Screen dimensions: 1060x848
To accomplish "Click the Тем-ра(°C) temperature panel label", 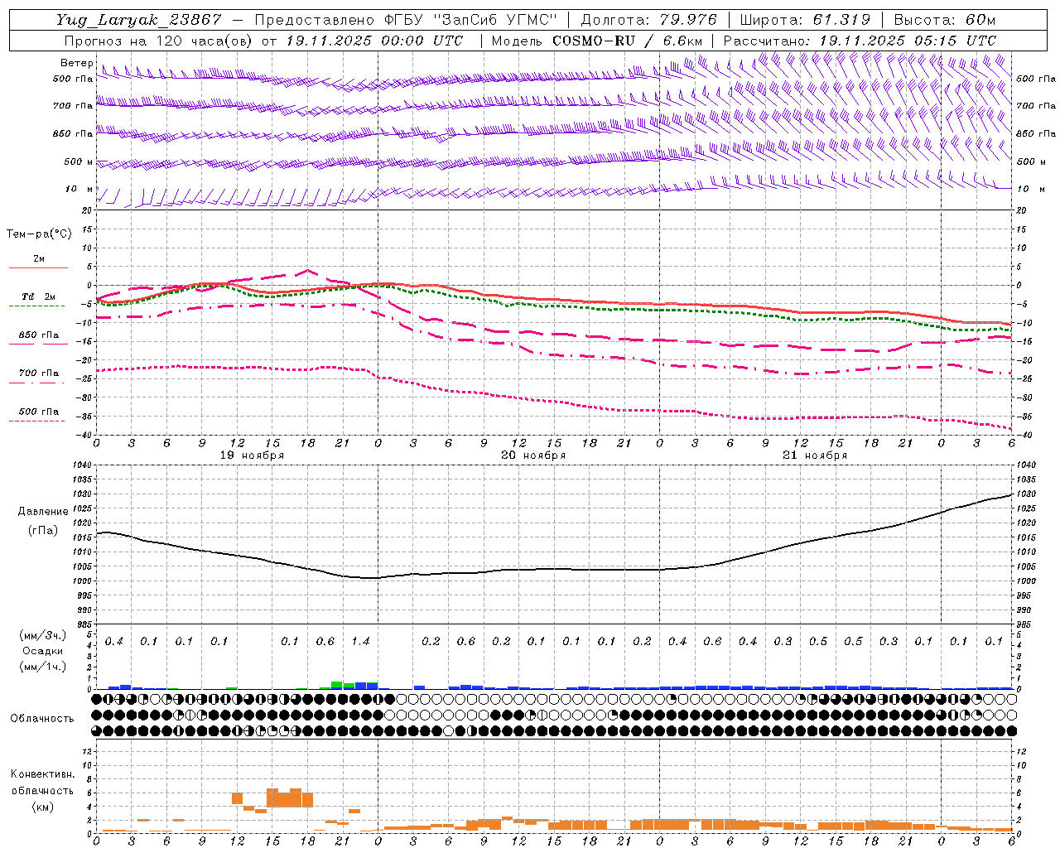I will 39,234.
